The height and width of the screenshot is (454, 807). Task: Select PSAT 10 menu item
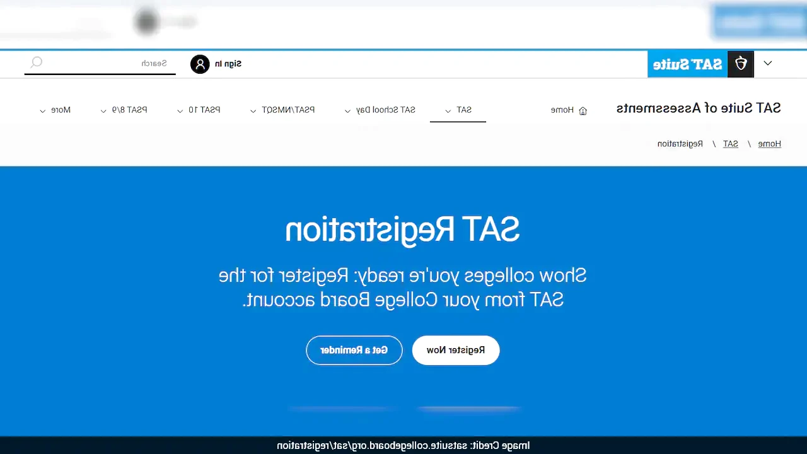[204, 110]
